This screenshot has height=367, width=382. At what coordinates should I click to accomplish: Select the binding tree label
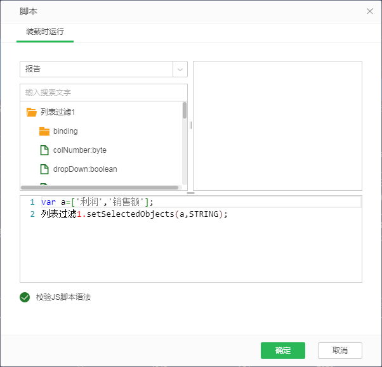tap(65, 131)
